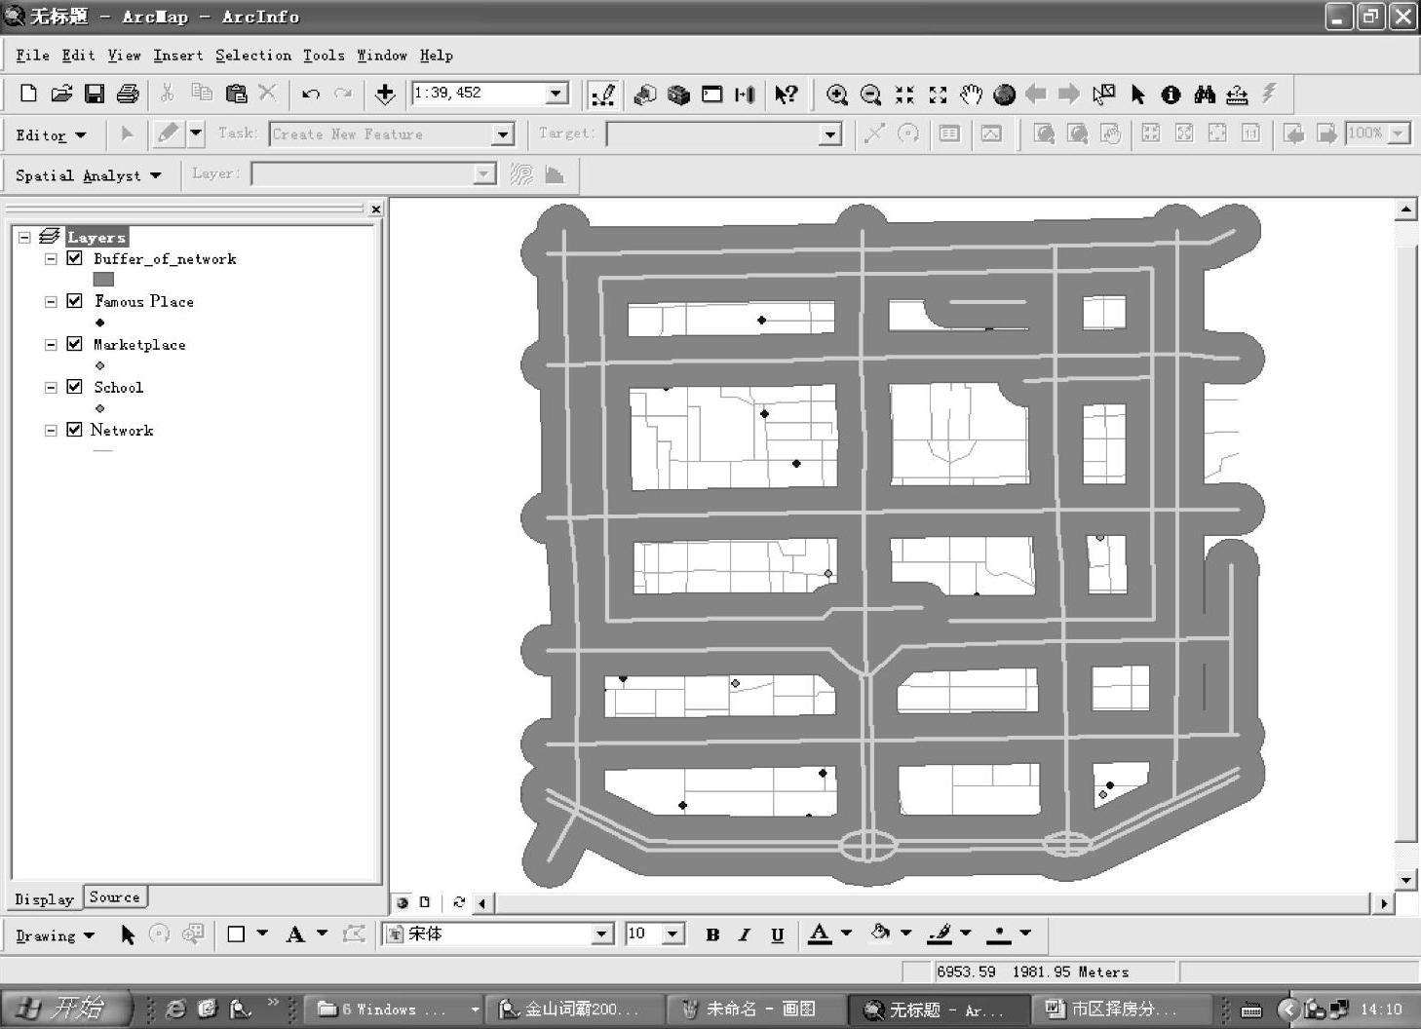Click the Print icon
This screenshot has width=1421, height=1029.
[x=128, y=94]
